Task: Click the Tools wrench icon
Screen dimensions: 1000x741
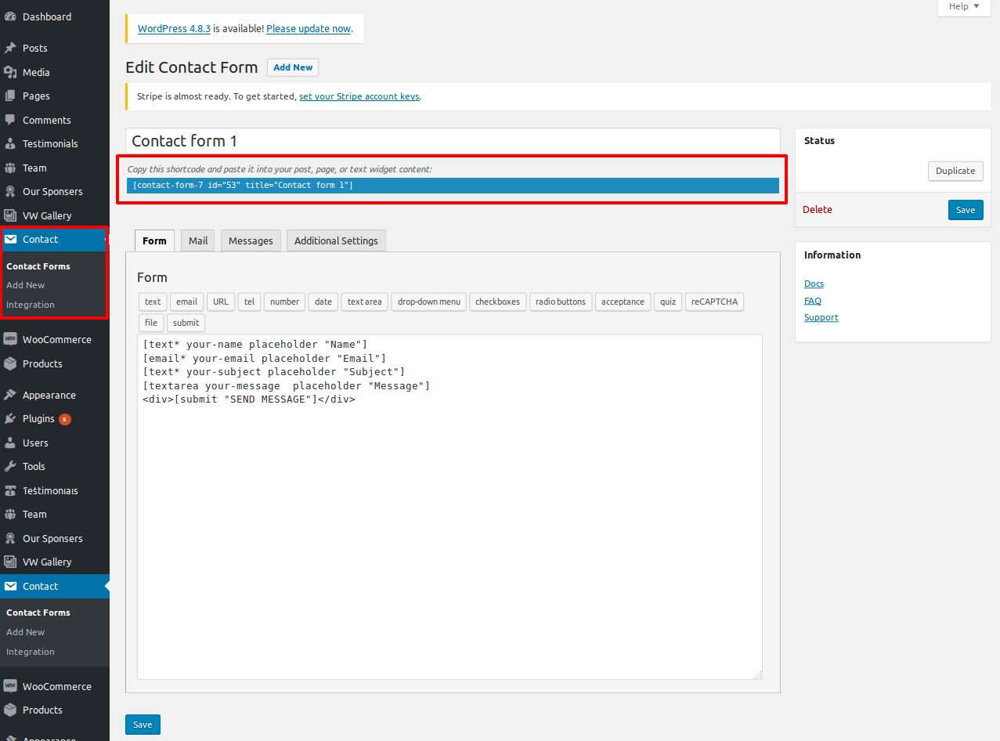Action: click(x=10, y=466)
